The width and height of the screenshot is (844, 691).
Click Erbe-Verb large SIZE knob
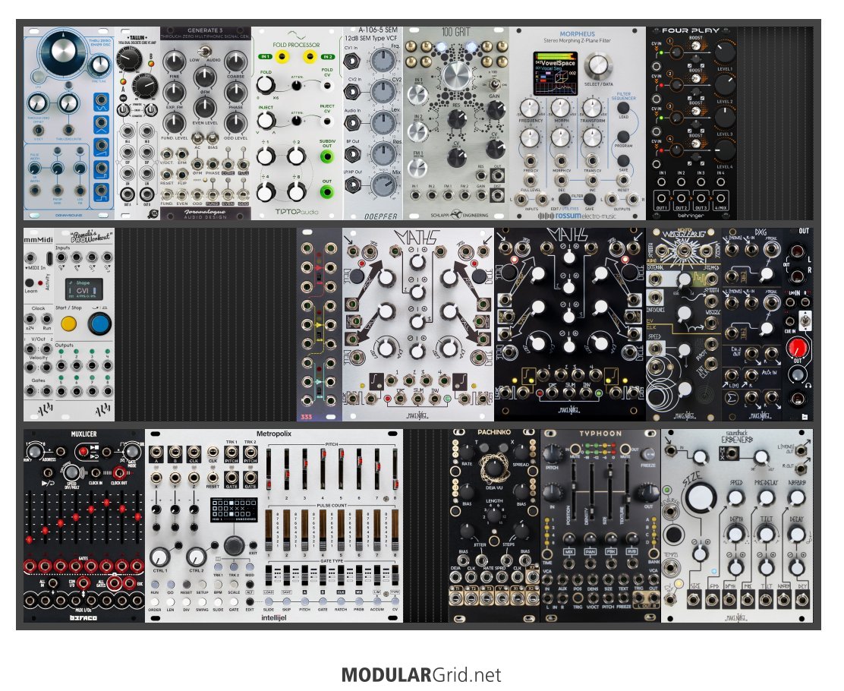point(701,497)
